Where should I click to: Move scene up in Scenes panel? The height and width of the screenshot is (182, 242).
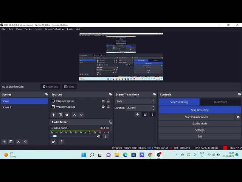(19, 142)
